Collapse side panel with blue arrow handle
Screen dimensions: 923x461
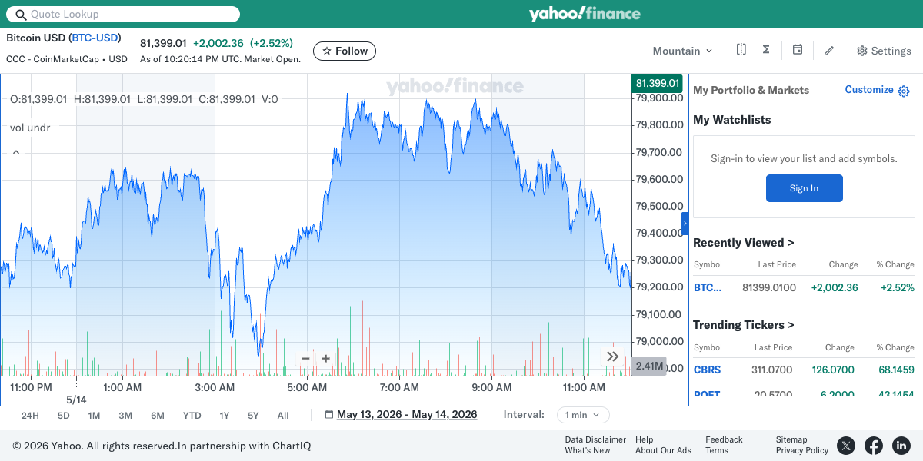point(685,223)
